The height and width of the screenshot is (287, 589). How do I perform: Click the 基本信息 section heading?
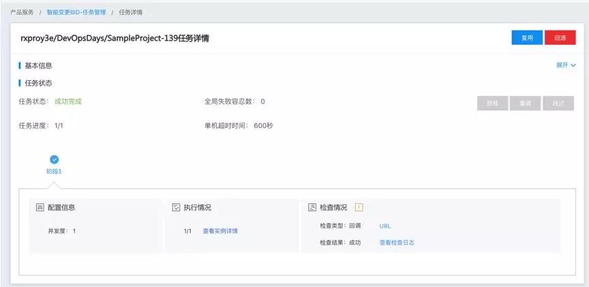pos(38,65)
